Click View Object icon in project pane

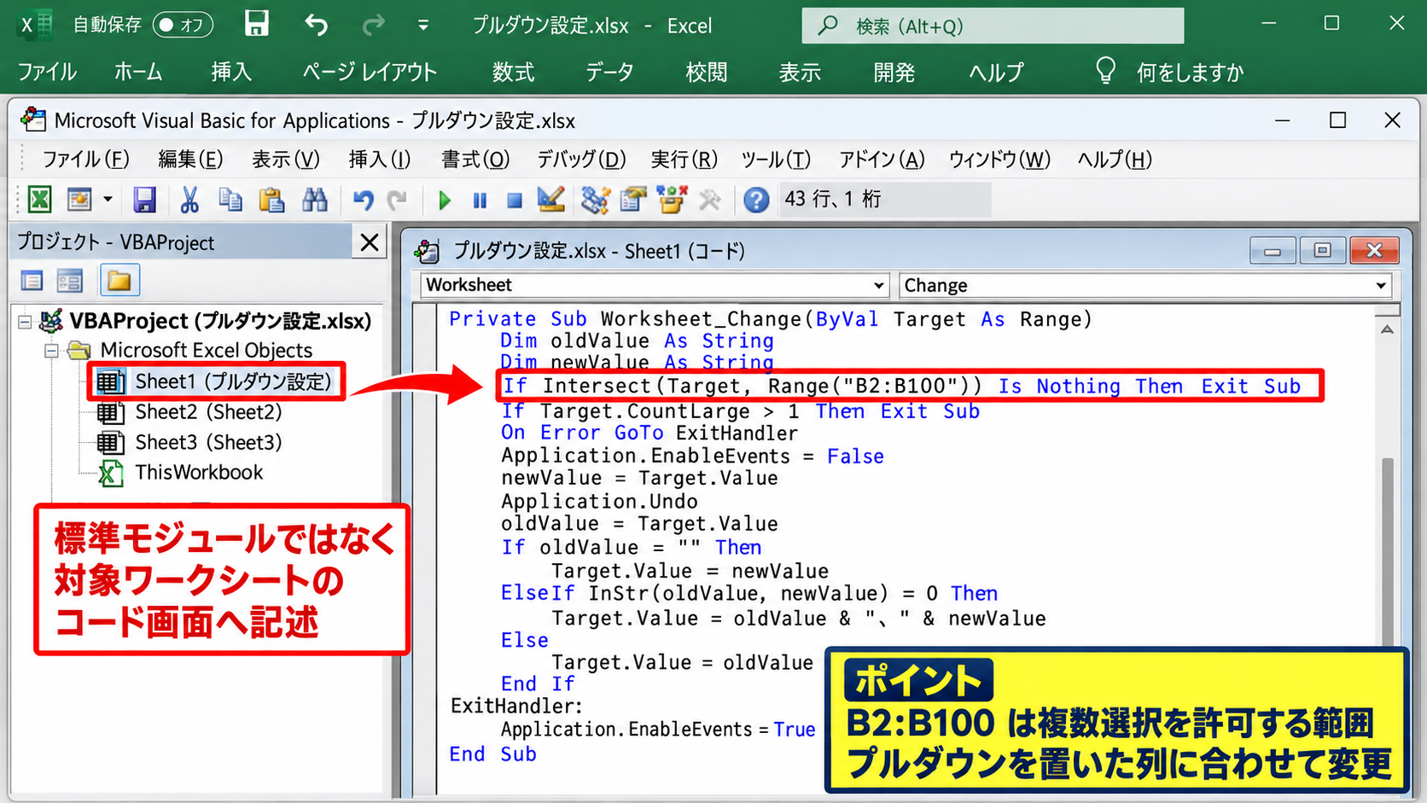[70, 281]
